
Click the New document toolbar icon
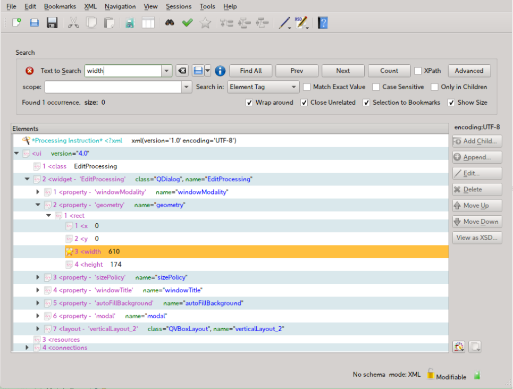coord(16,23)
